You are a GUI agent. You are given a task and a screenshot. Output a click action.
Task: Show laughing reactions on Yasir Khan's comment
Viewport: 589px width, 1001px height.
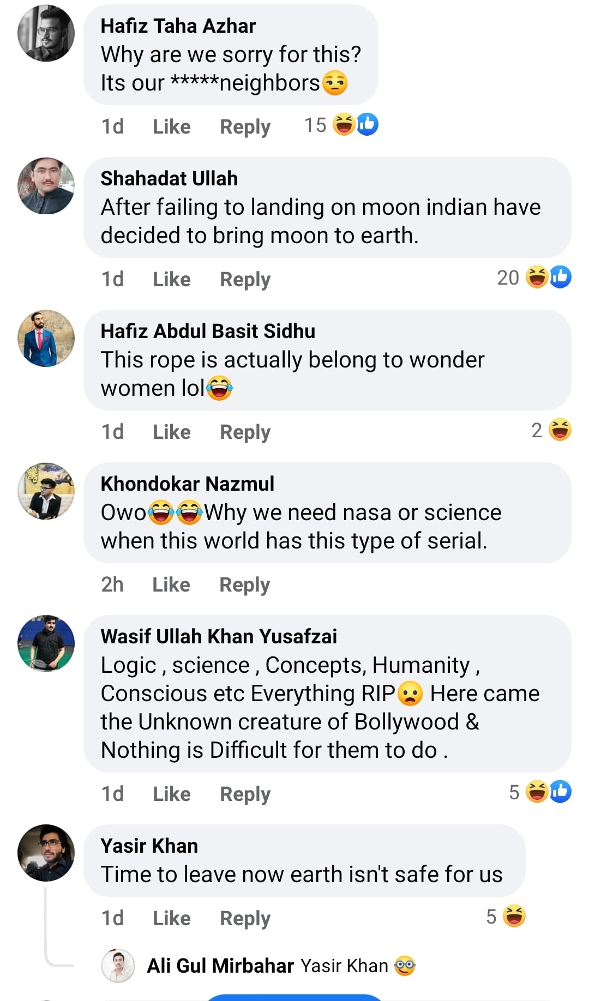click(514, 916)
